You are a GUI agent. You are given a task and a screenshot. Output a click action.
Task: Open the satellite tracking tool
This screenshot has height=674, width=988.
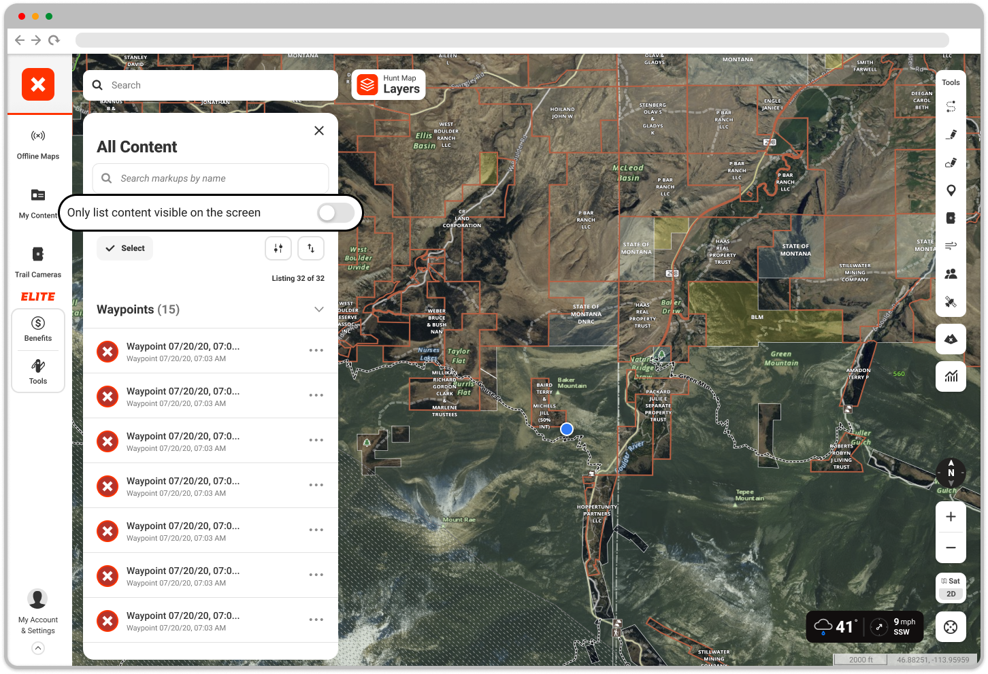pyautogui.click(x=951, y=301)
